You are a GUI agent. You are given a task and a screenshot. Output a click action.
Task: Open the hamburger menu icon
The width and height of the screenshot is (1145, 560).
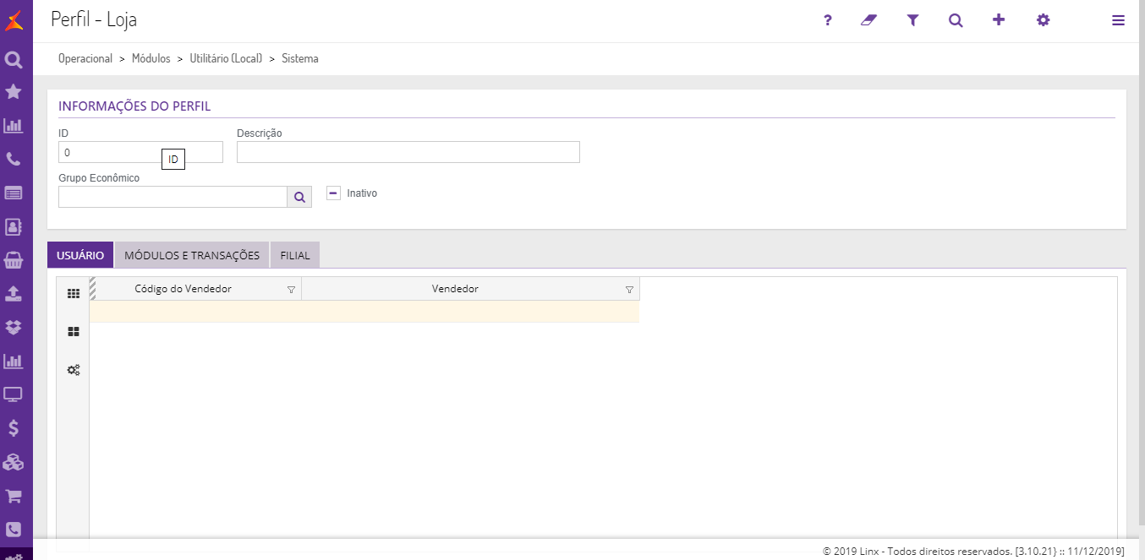[1119, 20]
